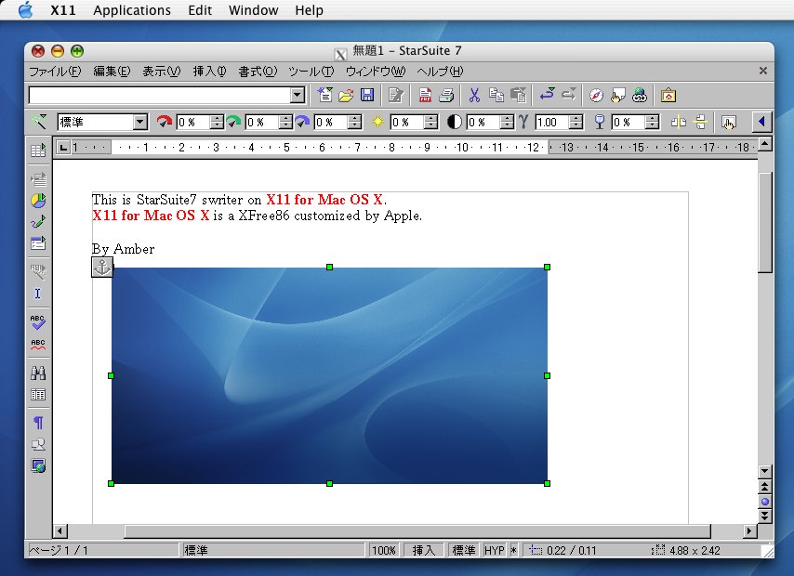
Task: Open the X11 Applications menu
Action: point(132,10)
